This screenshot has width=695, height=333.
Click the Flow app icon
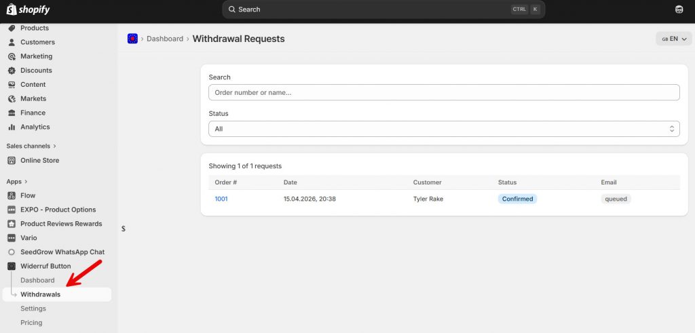(x=12, y=195)
